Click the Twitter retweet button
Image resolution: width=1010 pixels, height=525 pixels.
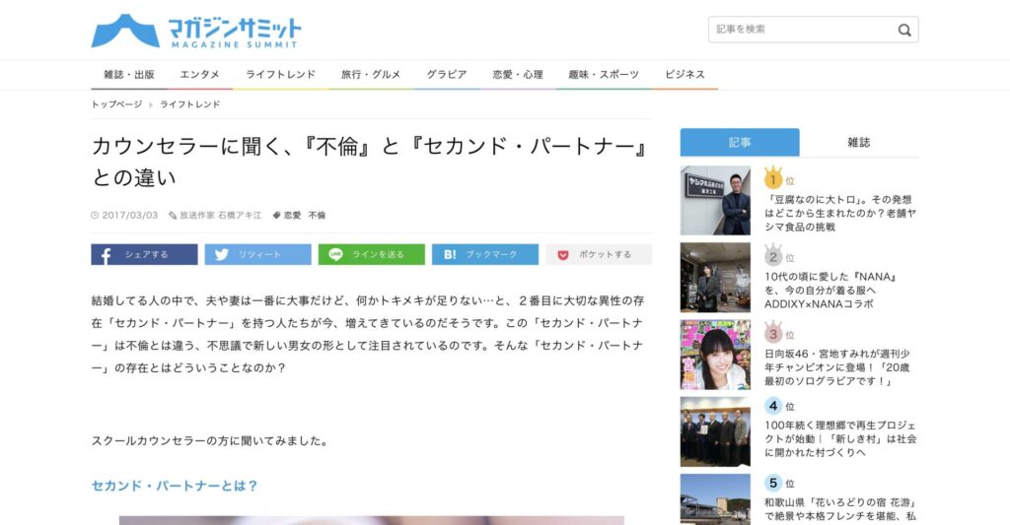click(x=257, y=254)
